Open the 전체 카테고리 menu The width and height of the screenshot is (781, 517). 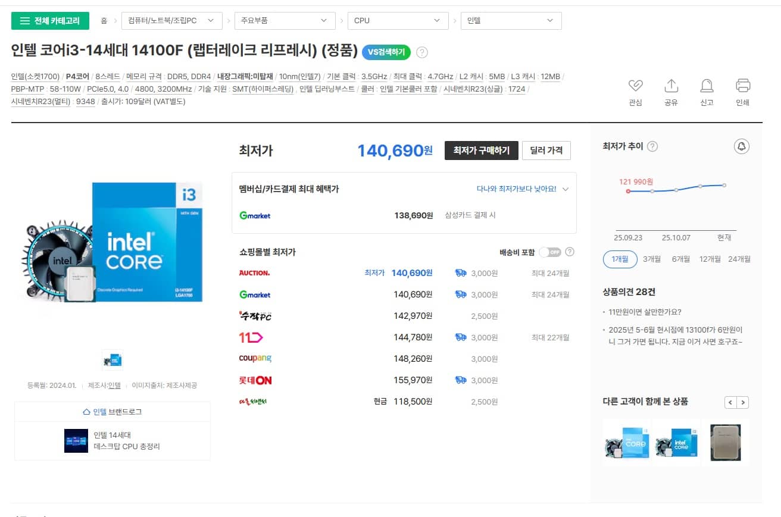50,21
